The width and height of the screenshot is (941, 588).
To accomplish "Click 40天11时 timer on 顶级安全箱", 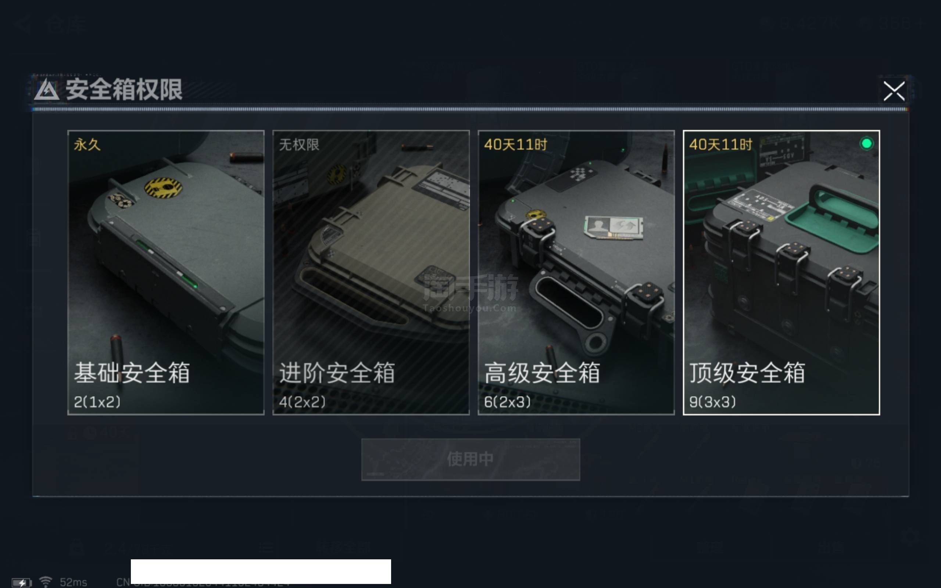I will (x=720, y=145).
